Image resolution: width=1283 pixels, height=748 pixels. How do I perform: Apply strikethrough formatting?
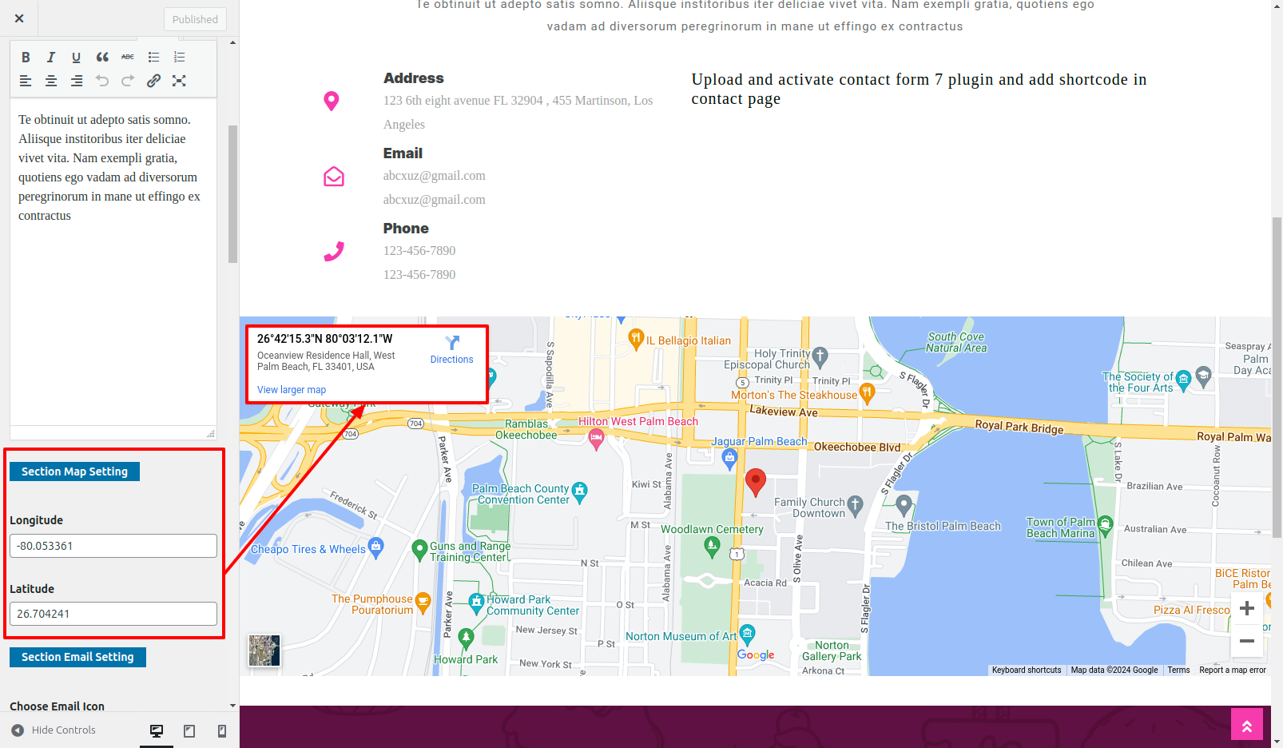(128, 57)
